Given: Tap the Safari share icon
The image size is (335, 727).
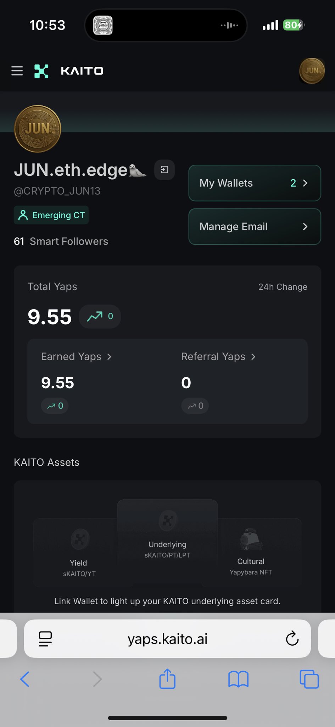Looking at the screenshot, I should pyautogui.click(x=167, y=679).
